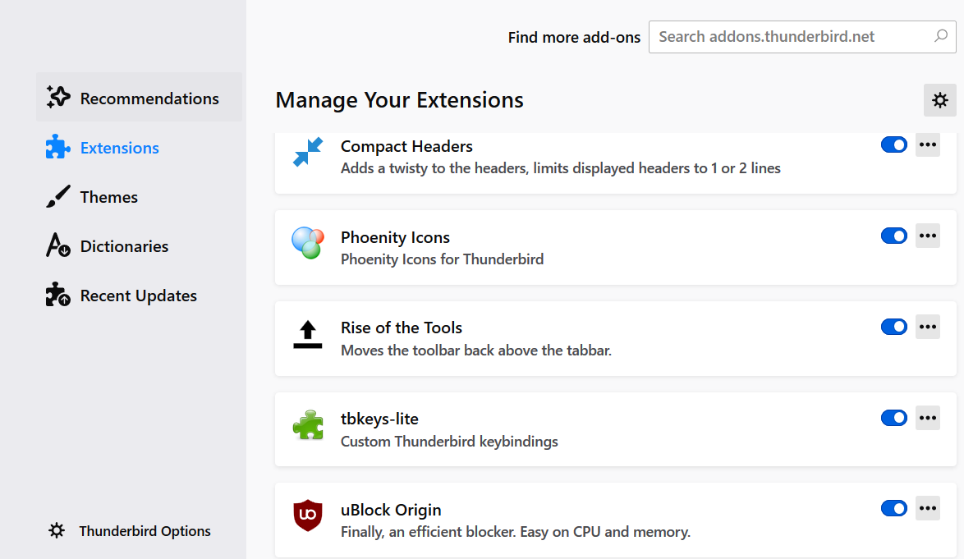The width and height of the screenshot is (964, 559).
Task: Click the Themes paintbrush icon
Action: (x=57, y=197)
